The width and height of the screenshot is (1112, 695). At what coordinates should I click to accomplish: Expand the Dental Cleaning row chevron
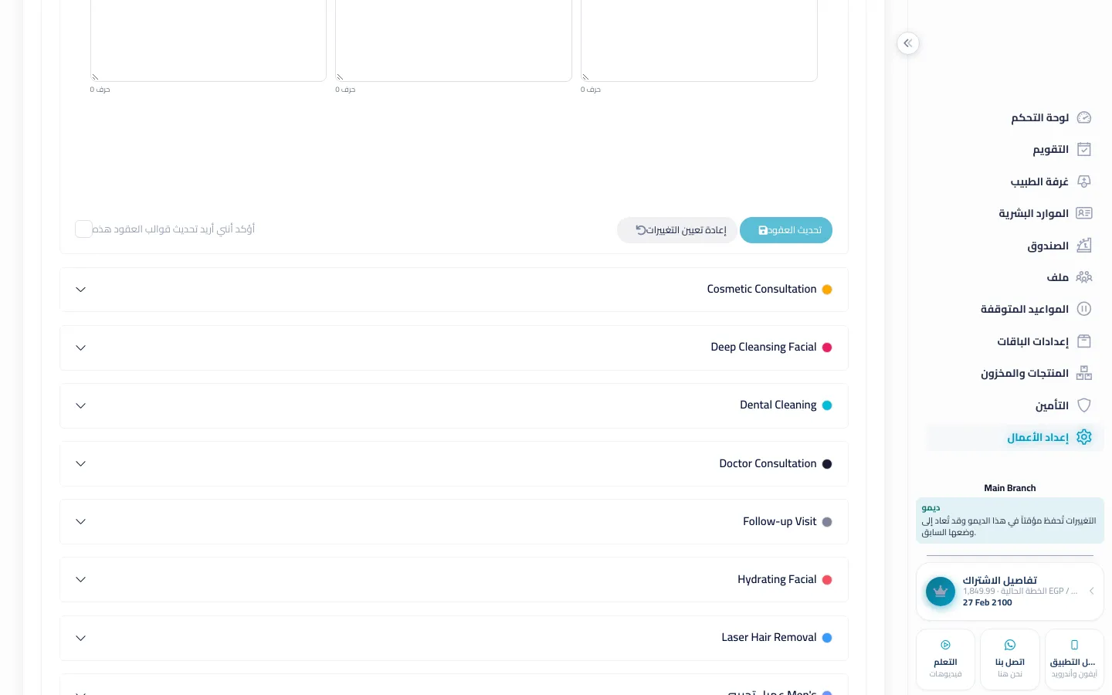pos(80,405)
